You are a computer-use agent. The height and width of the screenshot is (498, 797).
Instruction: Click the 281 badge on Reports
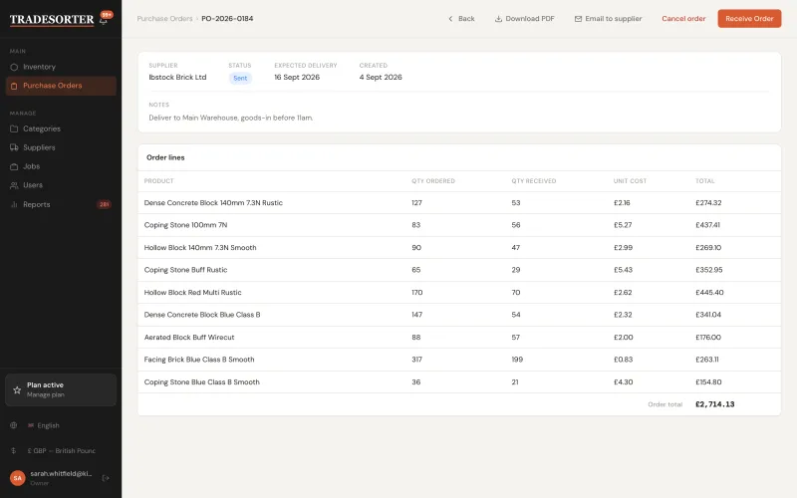105,205
